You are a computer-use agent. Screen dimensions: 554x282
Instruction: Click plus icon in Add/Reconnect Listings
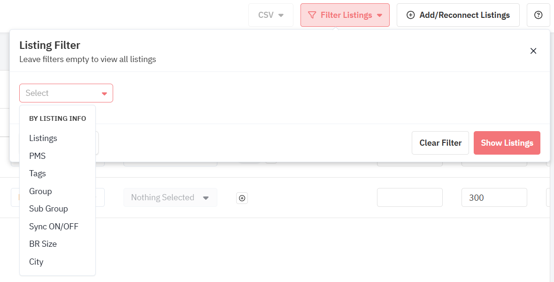click(410, 15)
